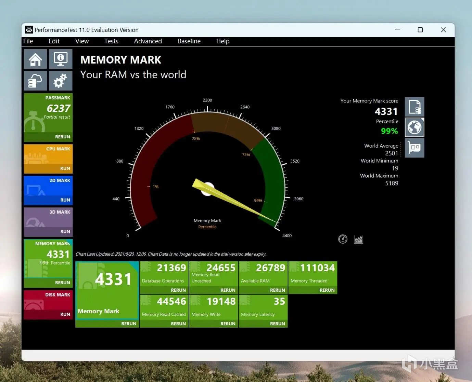Open the Help menu

pyautogui.click(x=223, y=41)
